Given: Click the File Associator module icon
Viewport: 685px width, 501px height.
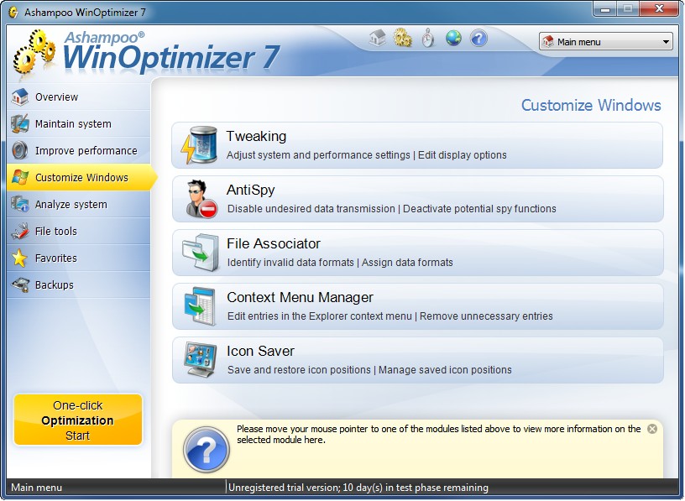Looking at the screenshot, I should [x=201, y=253].
